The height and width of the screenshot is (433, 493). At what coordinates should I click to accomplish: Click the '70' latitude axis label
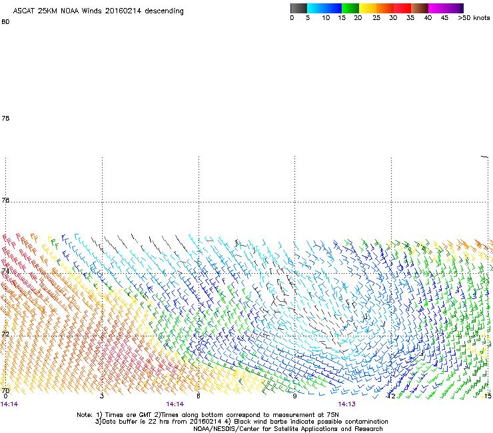(5, 390)
